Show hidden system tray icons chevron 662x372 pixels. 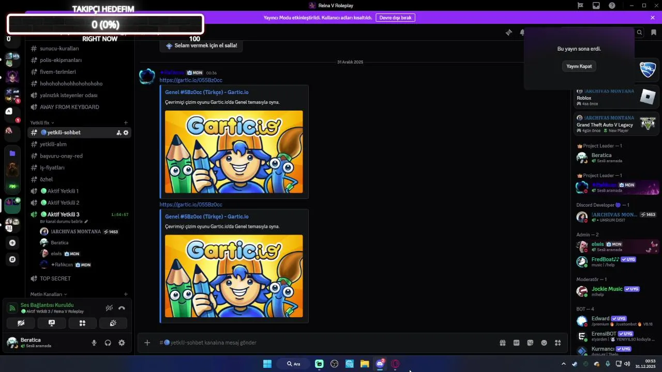[x=564, y=364]
